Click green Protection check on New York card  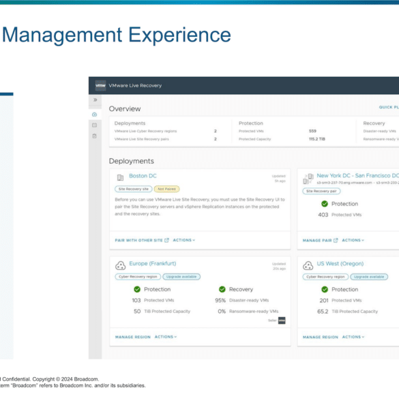[x=325, y=203]
